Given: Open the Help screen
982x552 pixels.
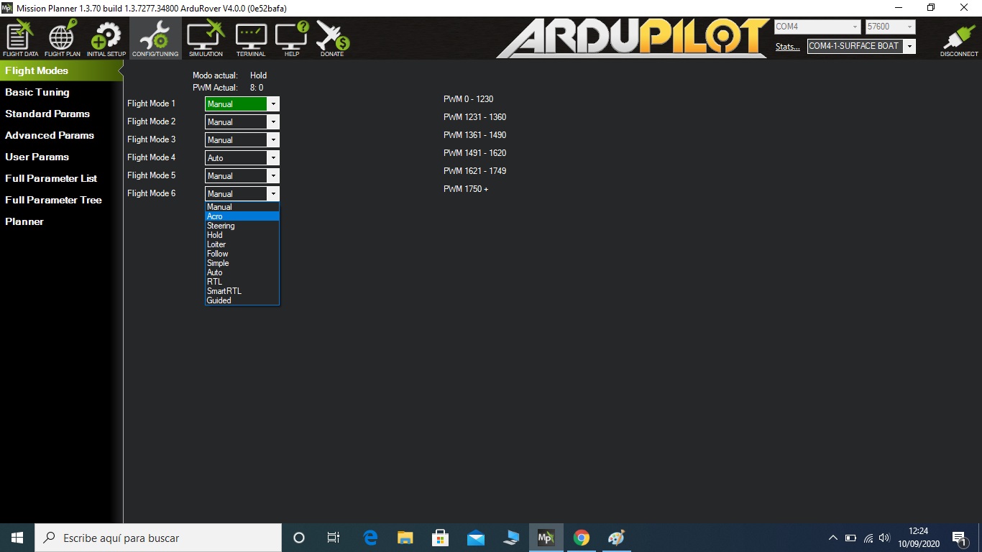Looking at the screenshot, I should pos(291,39).
